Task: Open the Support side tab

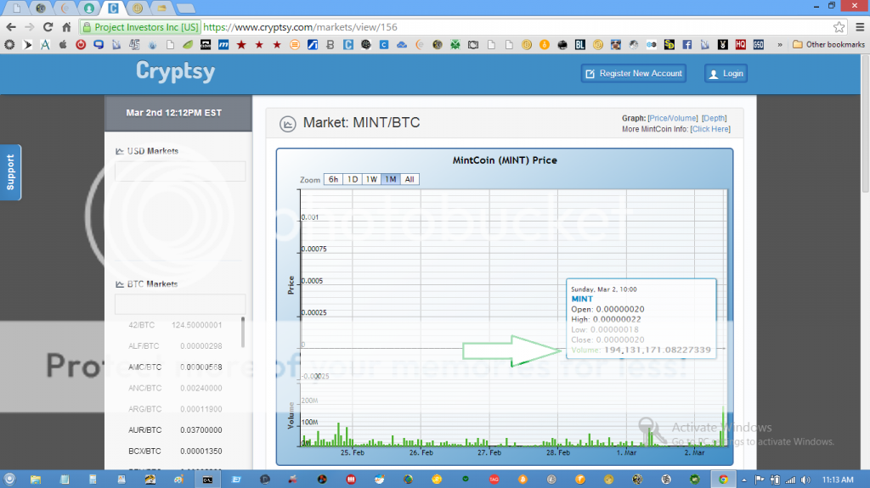Action: [10, 172]
